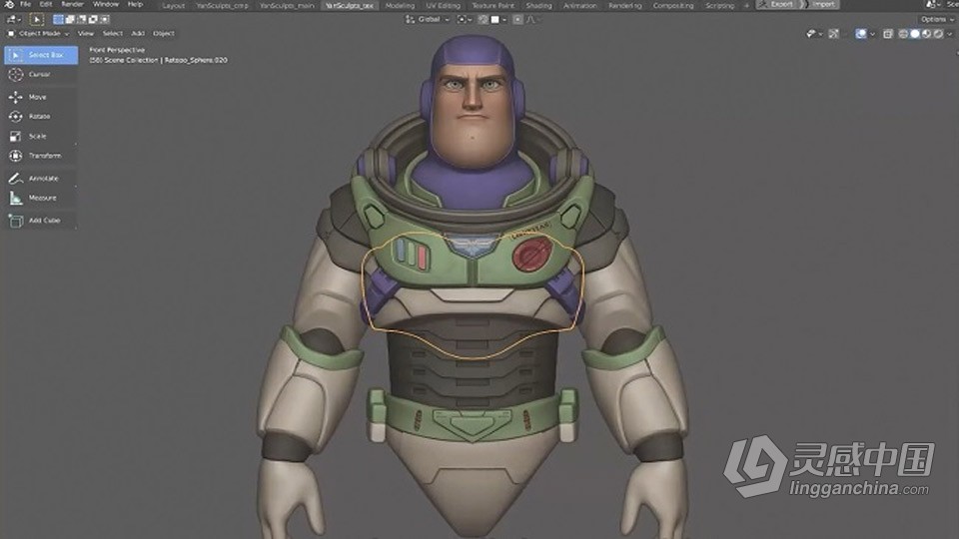This screenshot has height=539, width=959.
Task: Switch to the UV Editing workspace tab
Action: [443, 6]
